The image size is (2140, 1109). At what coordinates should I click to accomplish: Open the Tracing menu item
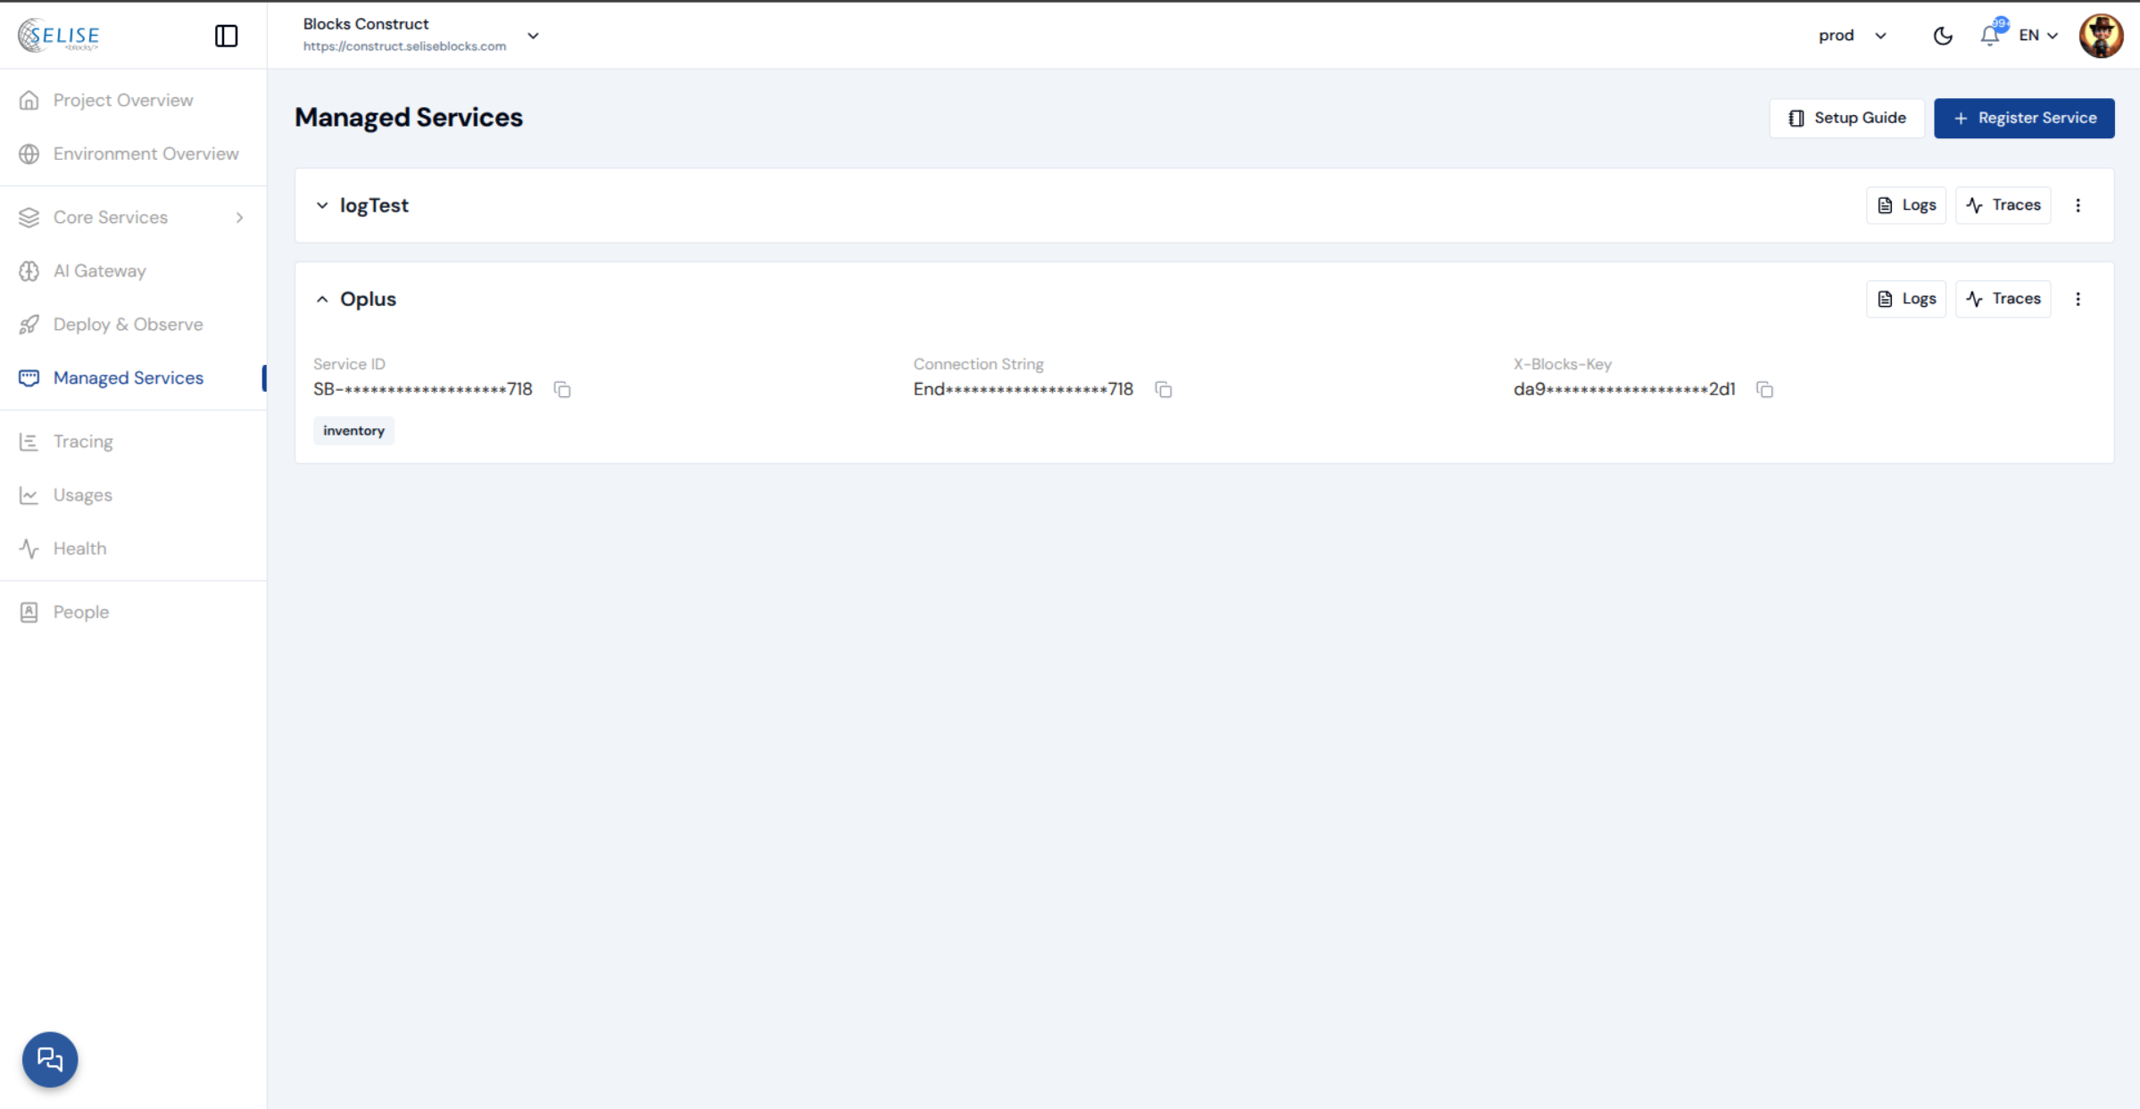tap(82, 442)
